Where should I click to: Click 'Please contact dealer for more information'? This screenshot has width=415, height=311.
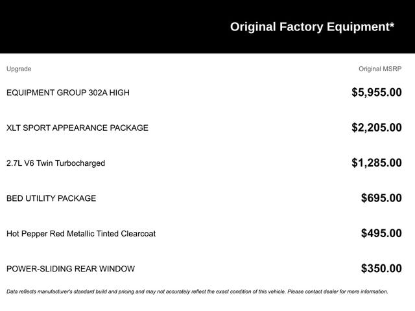[338, 292]
